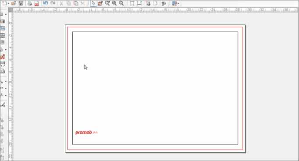Open page setup with the page gear icon
Image resolution: width=299 pixels, height=161 pixels.
[x=148, y=3]
